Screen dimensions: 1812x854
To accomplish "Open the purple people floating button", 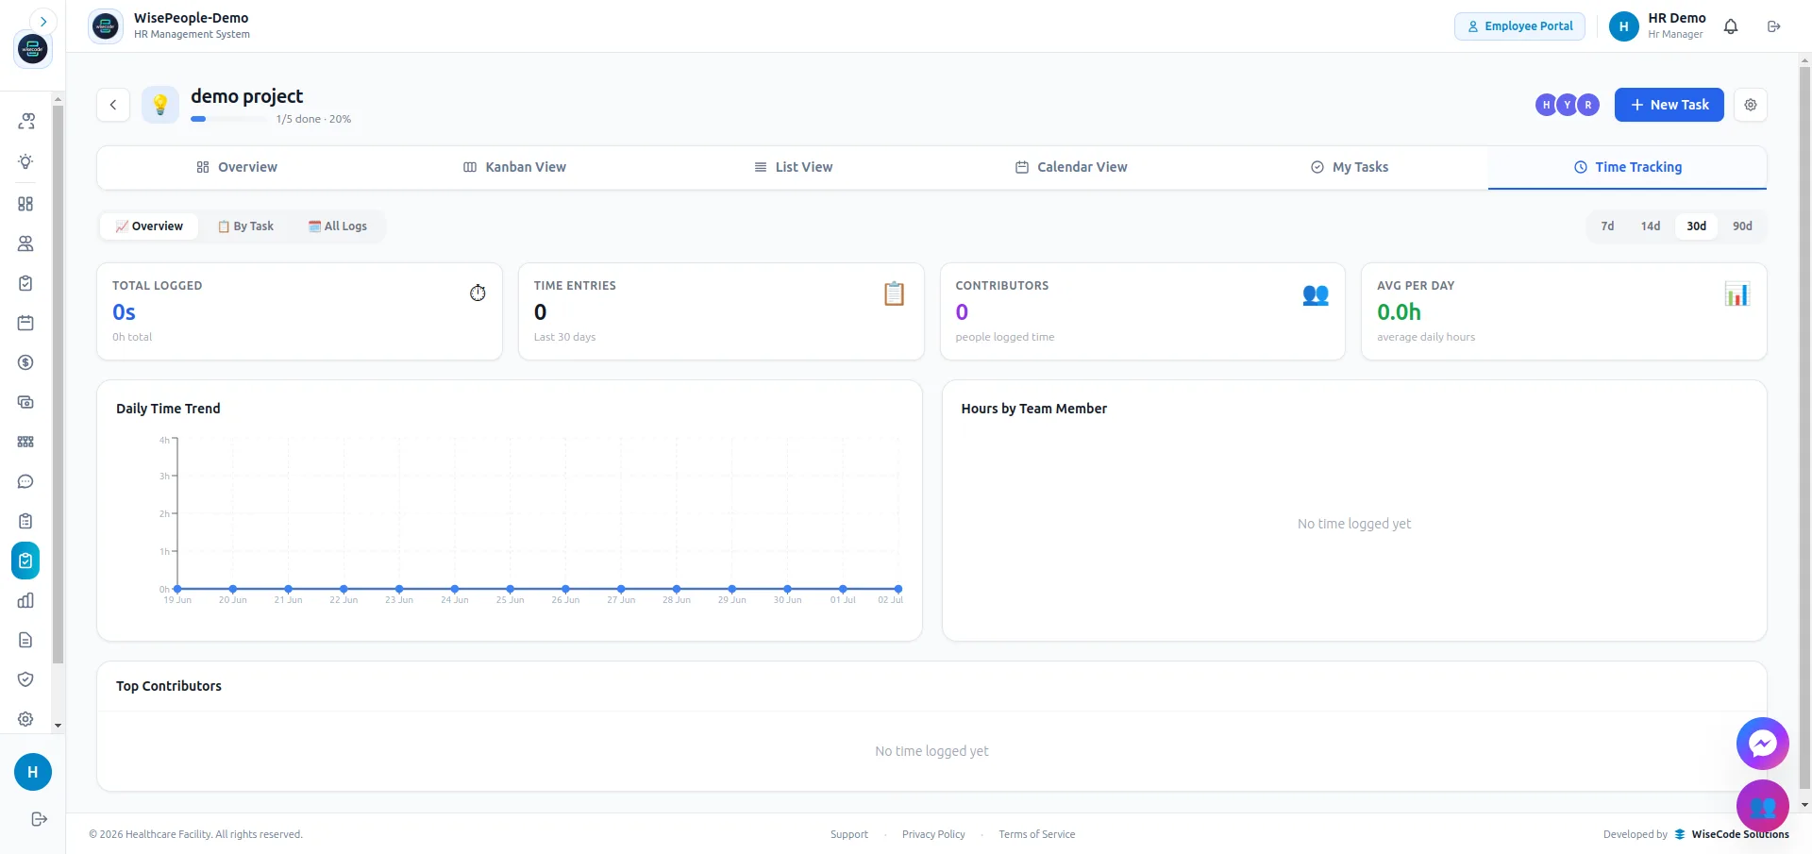I will pyautogui.click(x=1763, y=806).
